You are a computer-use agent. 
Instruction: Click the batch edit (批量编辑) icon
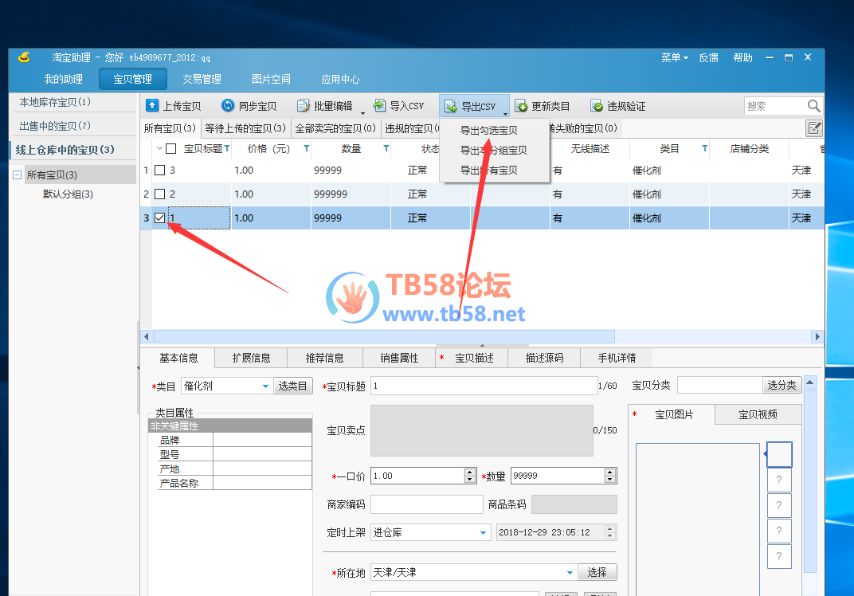click(x=303, y=106)
